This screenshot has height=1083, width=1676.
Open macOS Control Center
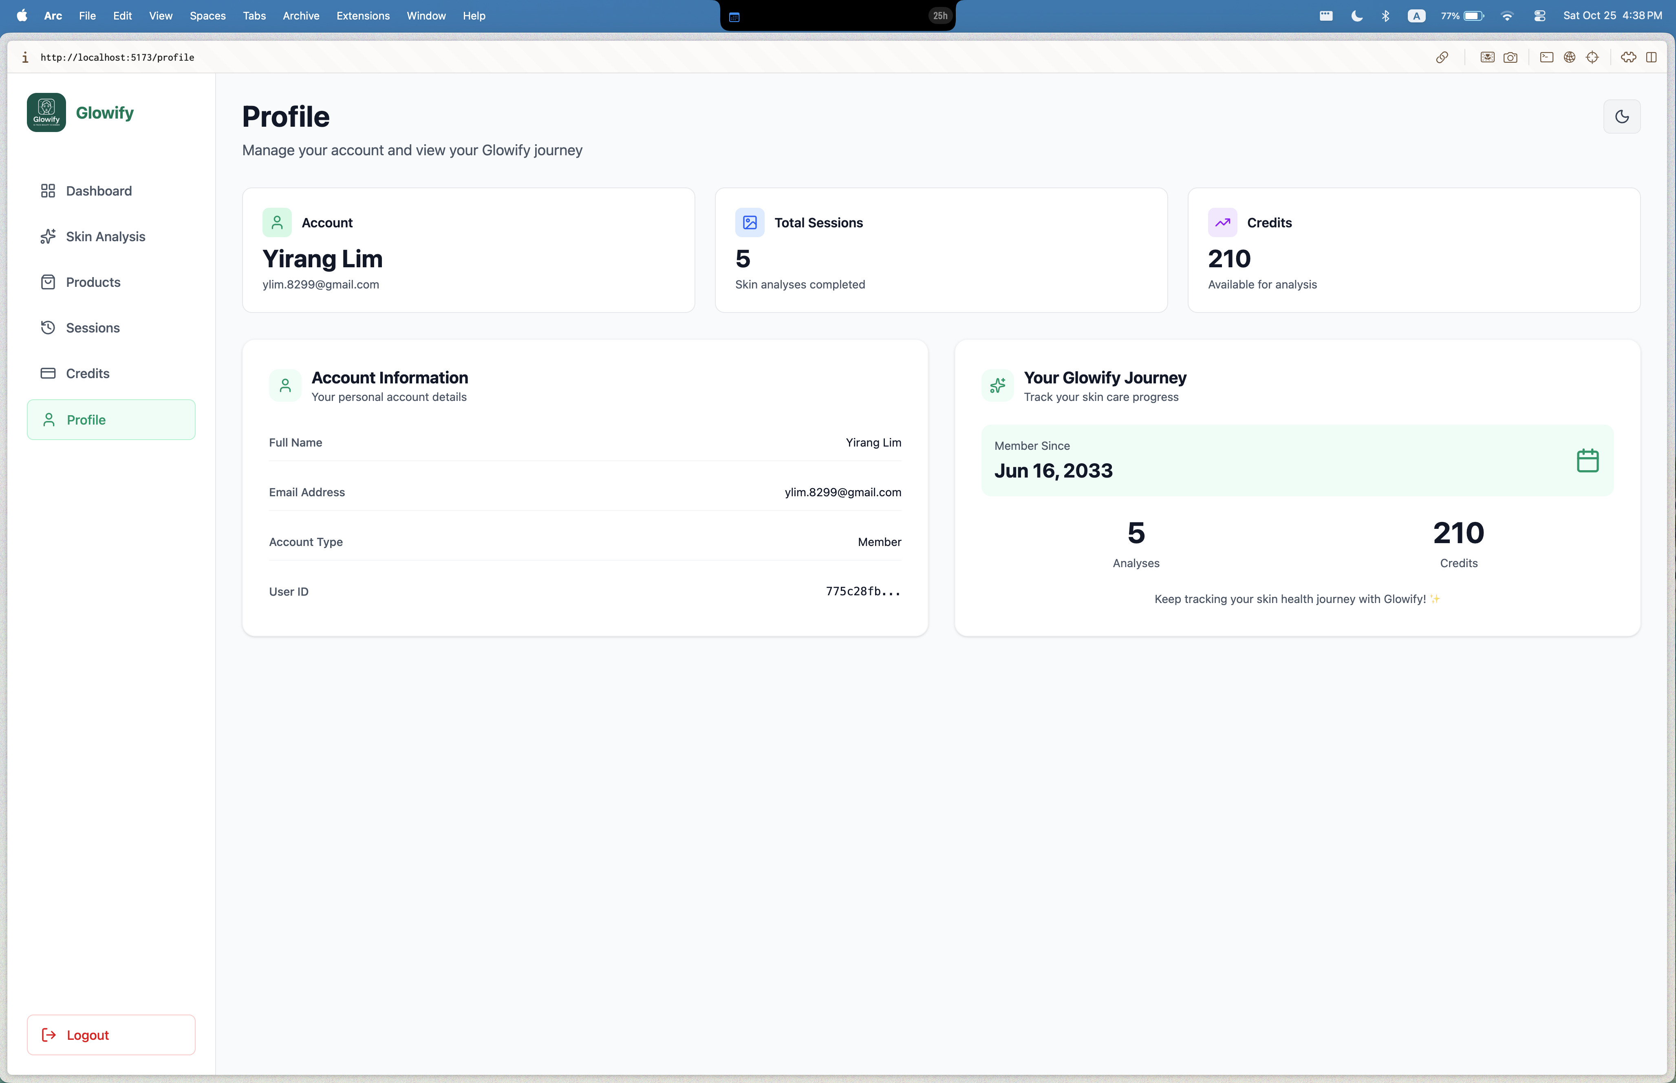coord(1539,15)
